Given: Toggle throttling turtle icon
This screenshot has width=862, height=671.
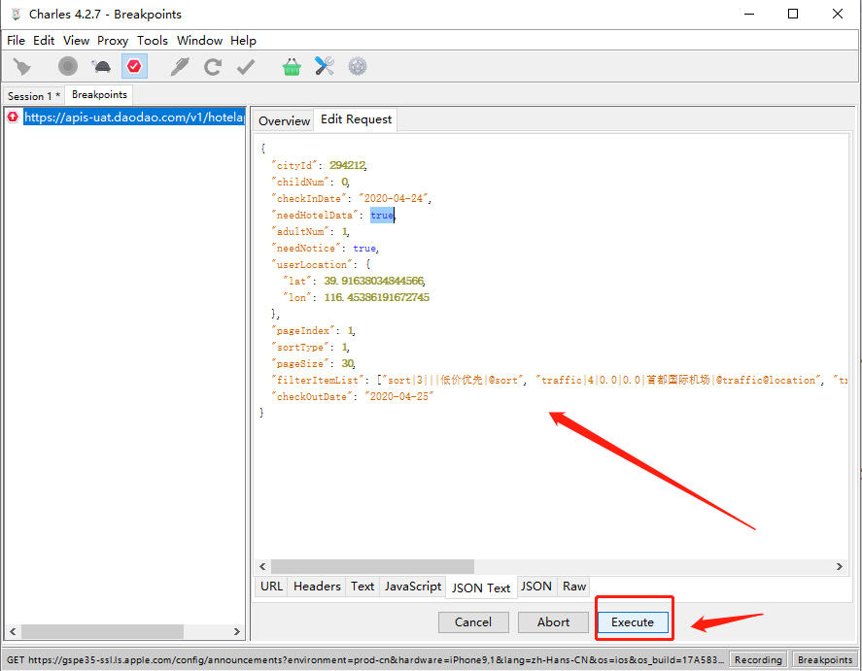Looking at the screenshot, I should [x=101, y=66].
